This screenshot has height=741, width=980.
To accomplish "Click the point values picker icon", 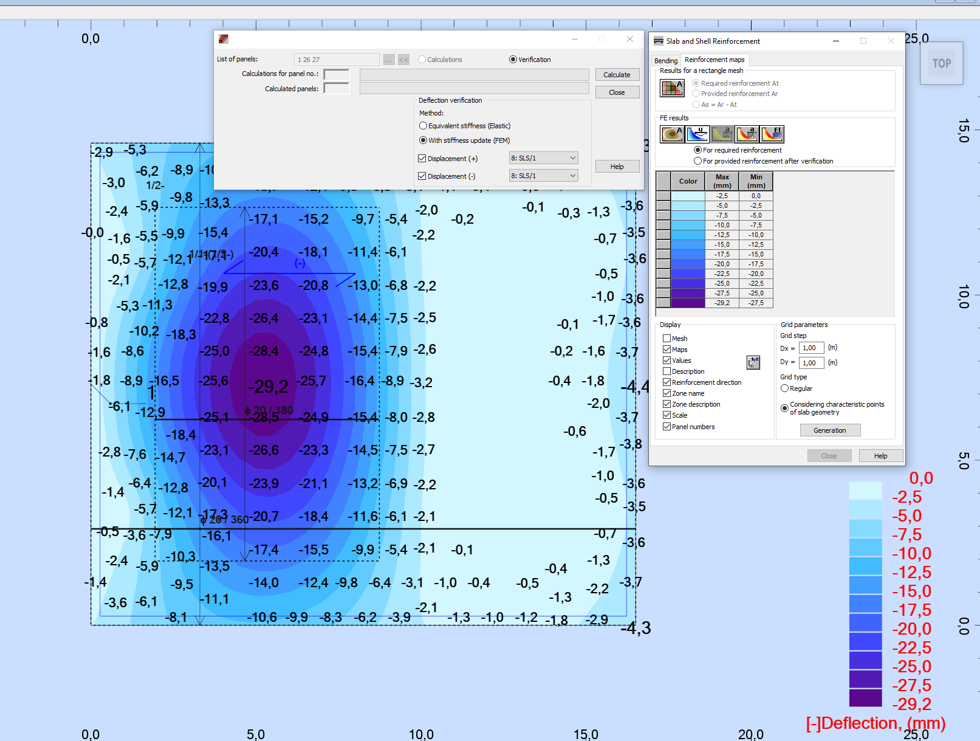I will click(x=753, y=362).
